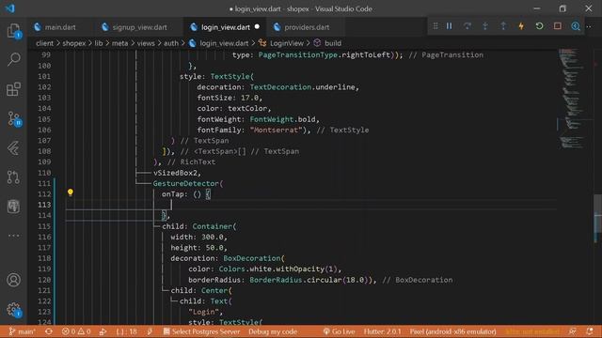602x338 pixels.
Task: Open the Git pull requests view icon
Action: (x=14, y=177)
